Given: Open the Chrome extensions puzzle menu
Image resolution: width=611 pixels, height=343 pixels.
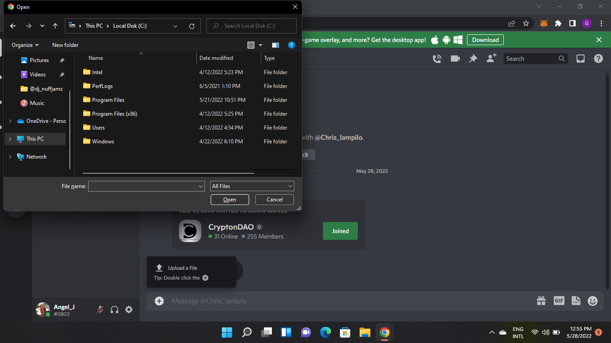Looking at the screenshot, I should (558, 23).
